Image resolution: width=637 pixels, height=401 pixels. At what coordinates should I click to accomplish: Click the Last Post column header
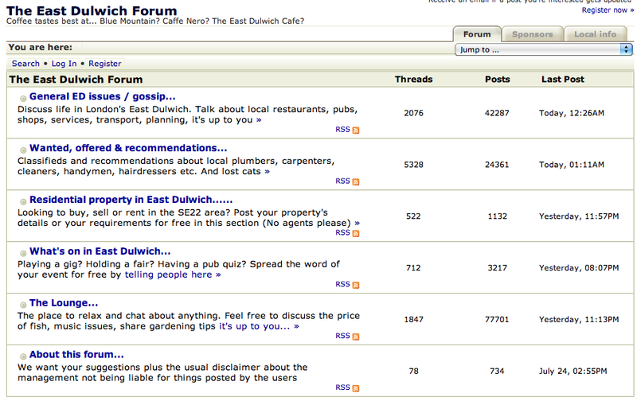click(563, 80)
